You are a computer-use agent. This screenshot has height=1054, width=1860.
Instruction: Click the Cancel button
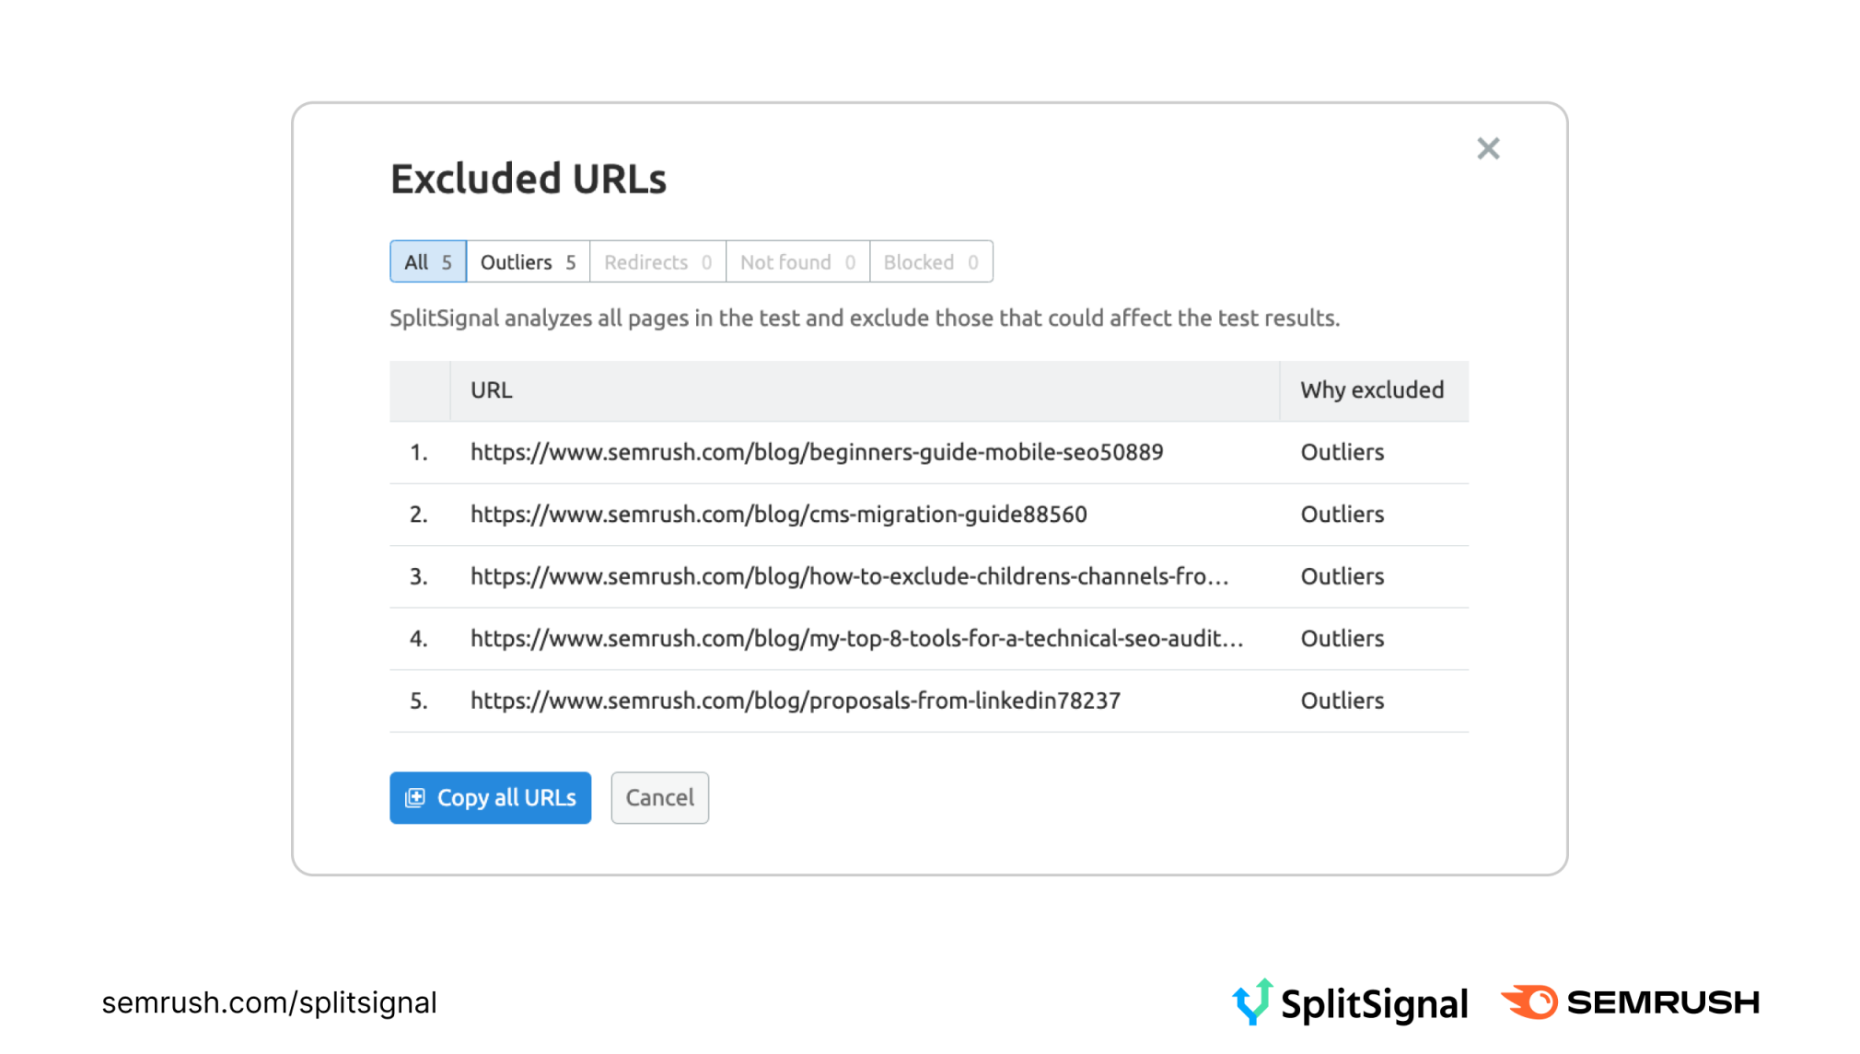(659, 796)
